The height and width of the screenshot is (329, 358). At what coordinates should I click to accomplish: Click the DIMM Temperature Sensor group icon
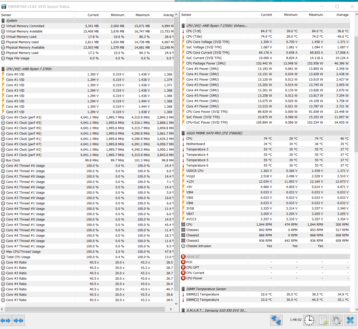click(x=183, y=289)
